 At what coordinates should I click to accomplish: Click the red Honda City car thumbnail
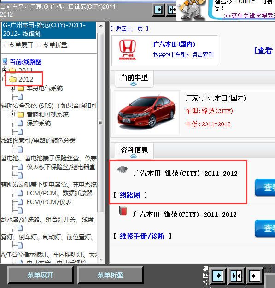coord(146,113)
